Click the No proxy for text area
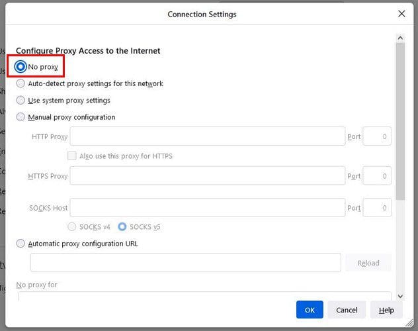The height and width of the screenshot is (331, 418). [x=205, y=296]
